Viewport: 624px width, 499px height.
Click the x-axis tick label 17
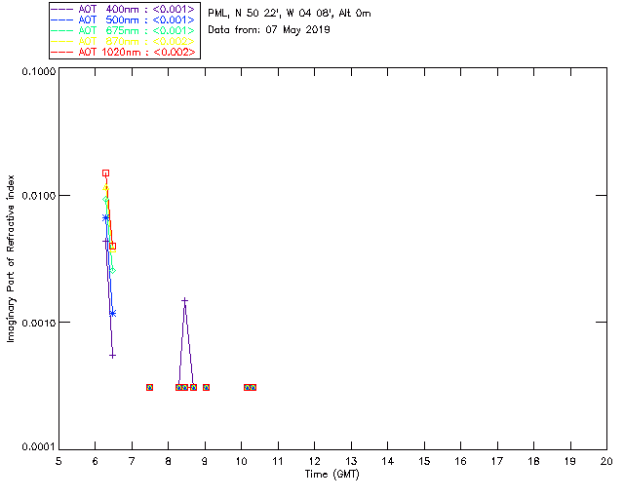click(497, 461)
